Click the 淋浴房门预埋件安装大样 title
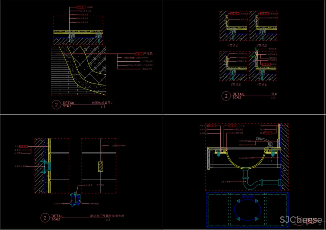The width and height of the screenshot is (326, 230). (107, 216)
